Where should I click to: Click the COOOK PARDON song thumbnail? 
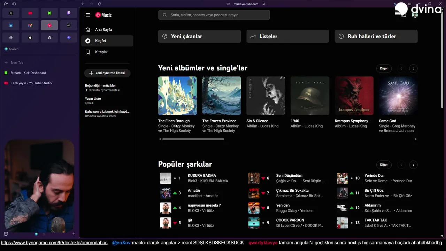pos(254,223)
